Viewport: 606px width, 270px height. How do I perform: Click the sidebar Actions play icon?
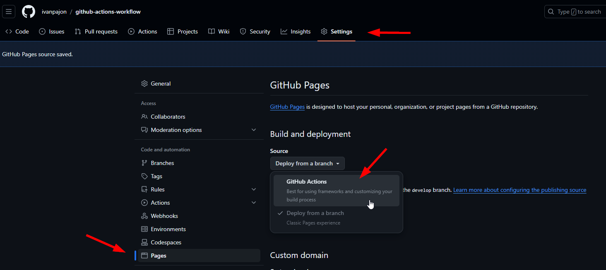pos(144,203)
